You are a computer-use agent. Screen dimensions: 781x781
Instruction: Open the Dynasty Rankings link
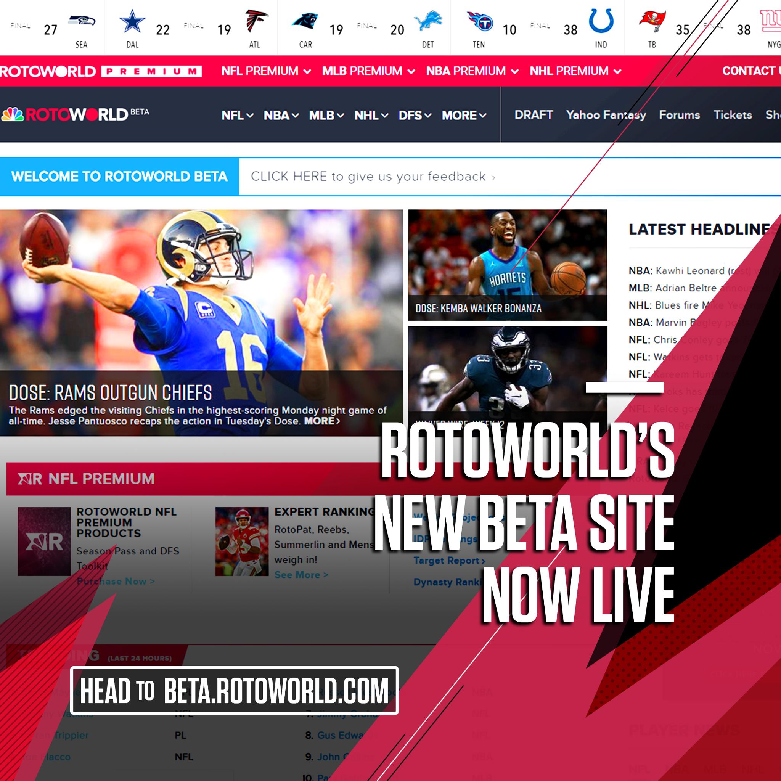pyautogui.click(x=448, y=582)
